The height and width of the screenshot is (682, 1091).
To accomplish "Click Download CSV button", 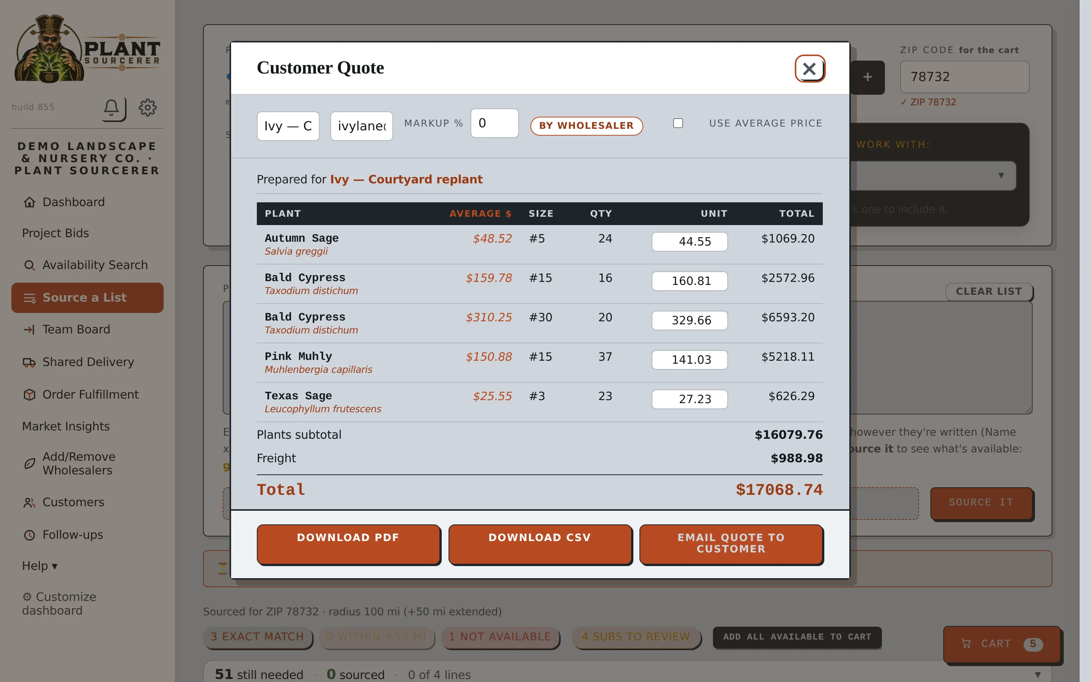I will [540, 544].
